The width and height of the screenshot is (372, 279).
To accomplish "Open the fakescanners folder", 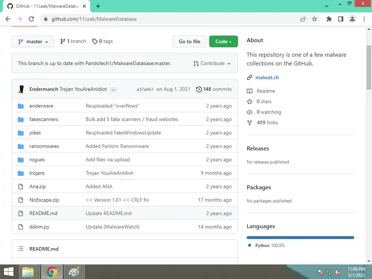I will coord(44,119).
